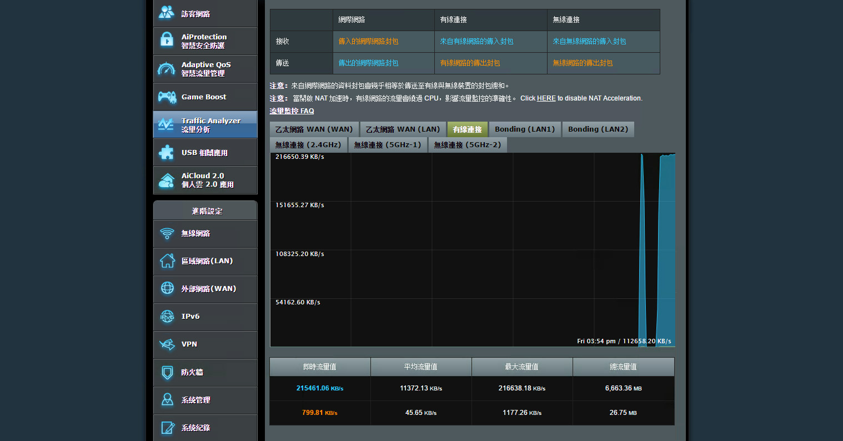
Task: Click 有線網路的傳出封包 text
Action: (470, 63)
